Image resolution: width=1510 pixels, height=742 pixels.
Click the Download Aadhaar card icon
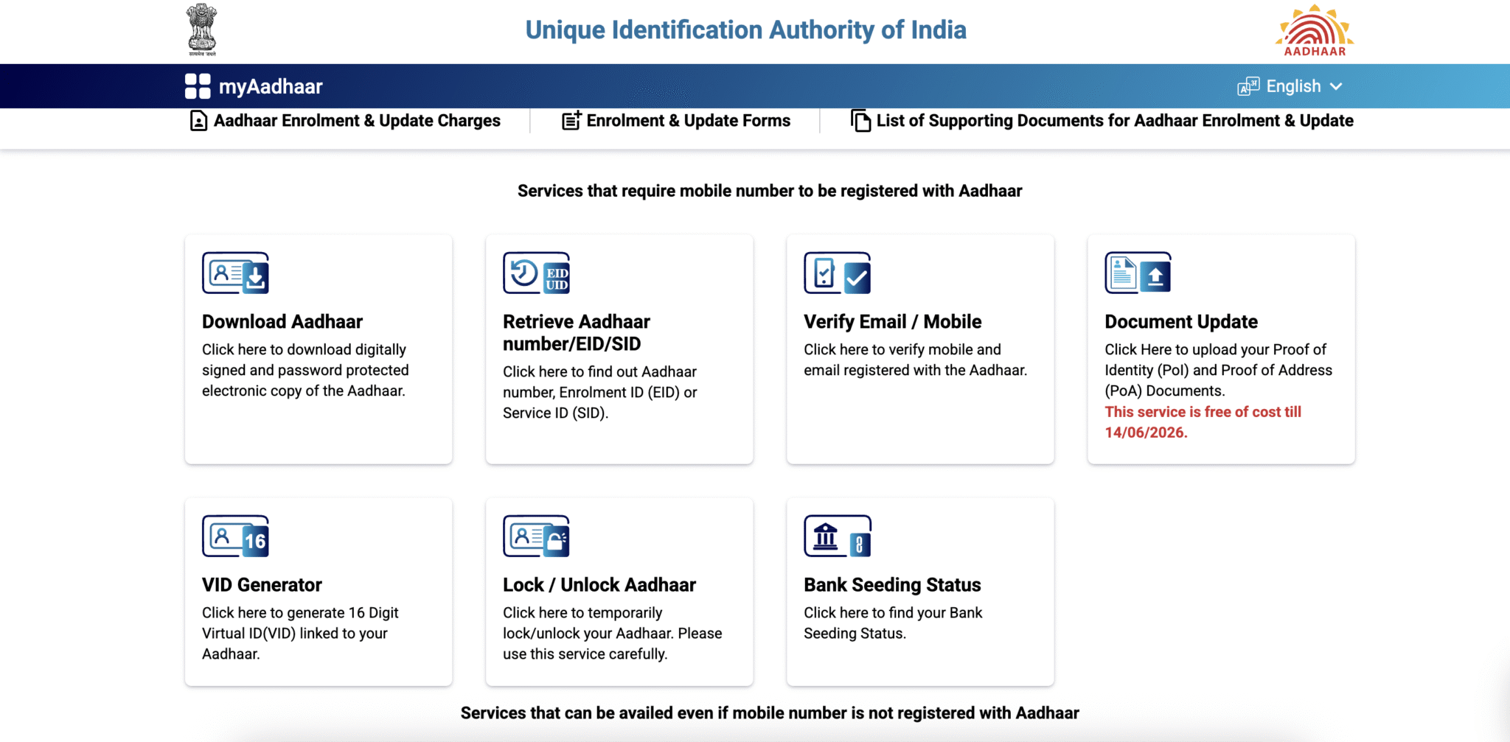coord(235,273)
